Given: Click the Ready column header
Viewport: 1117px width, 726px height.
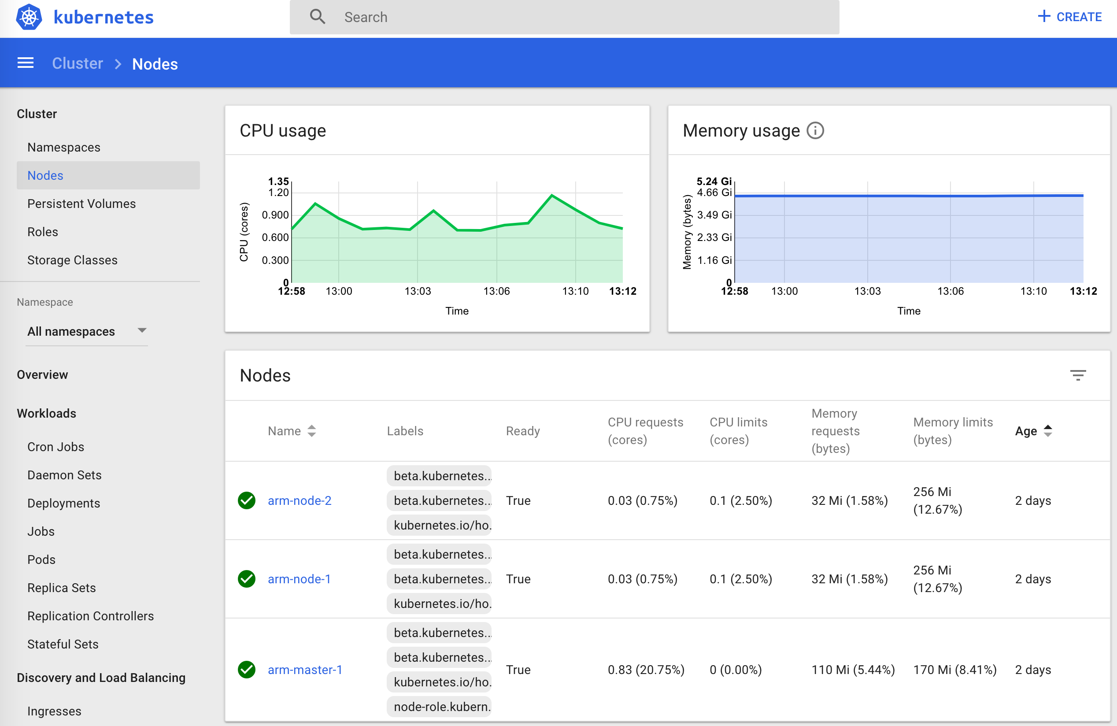Looking at the screenshot, I should (523, 431).
